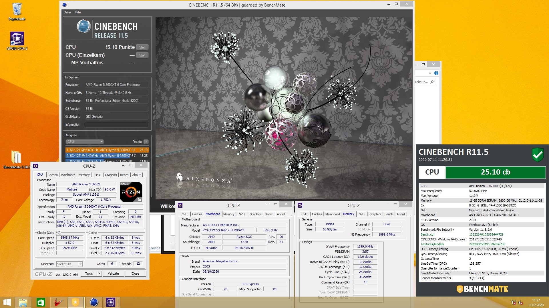Viewport: 549px width, 308px height.
Task: Click the CPU-Z Mainboard window title icon
Action: click(180, 205)
